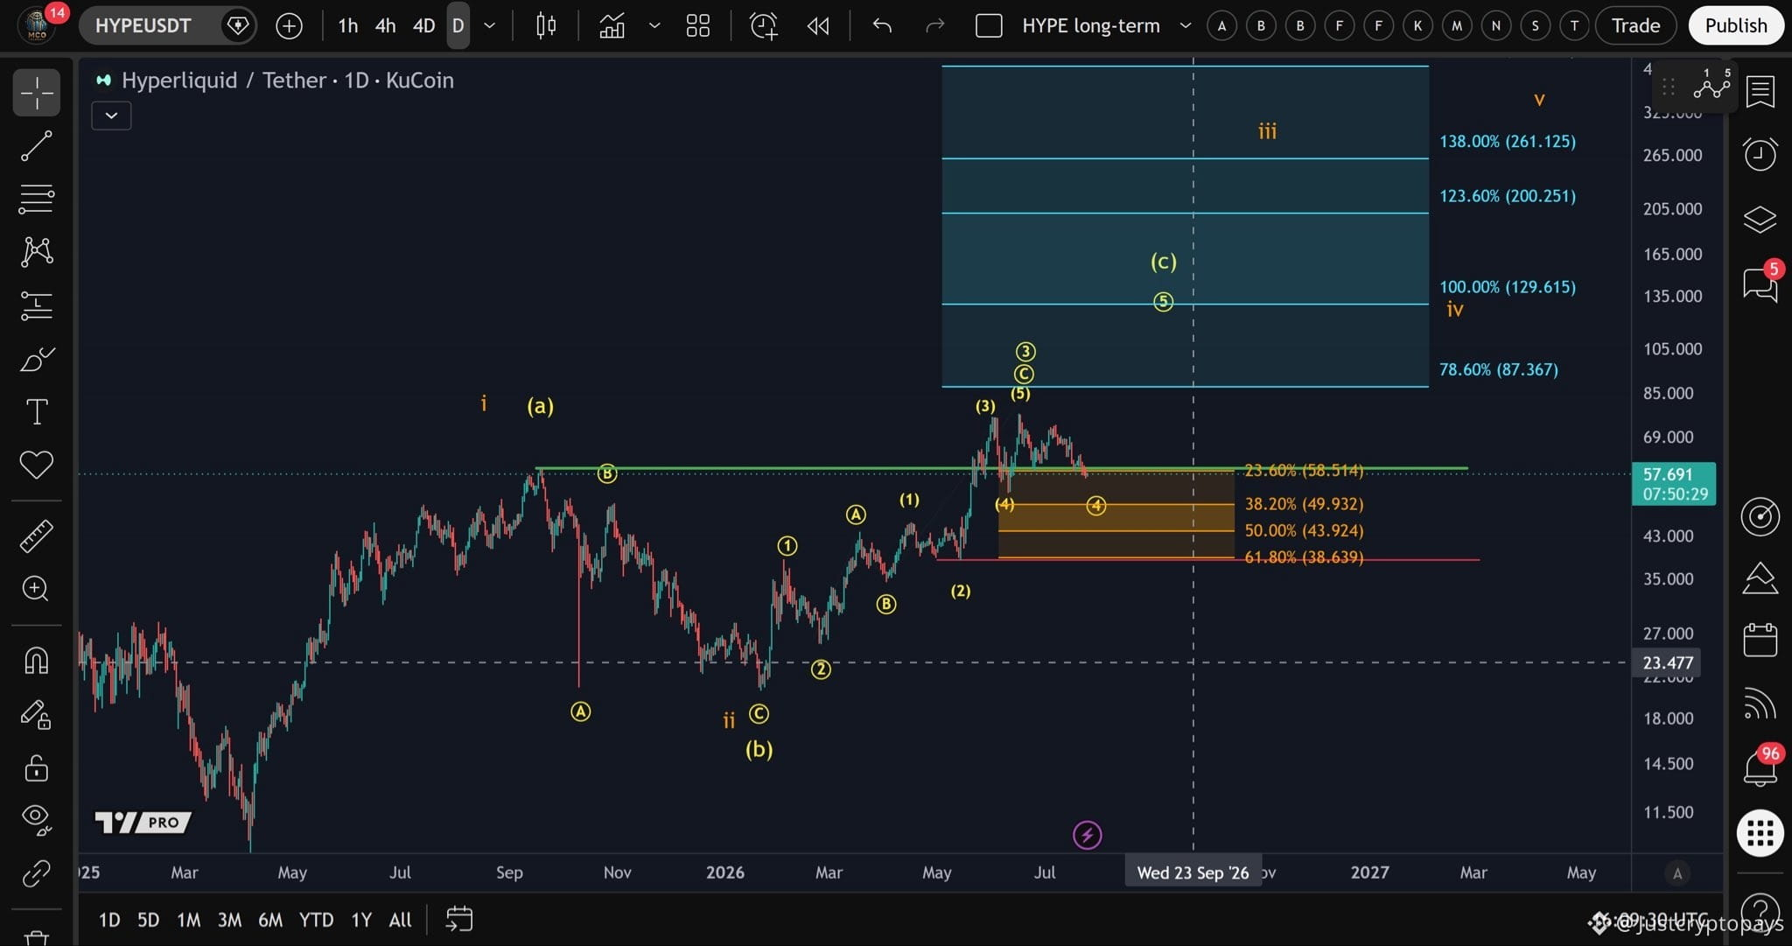The width and height of the screenshot is (1792, 946).
Task: Open the object tree layers panel
Action: (1760, 219)
